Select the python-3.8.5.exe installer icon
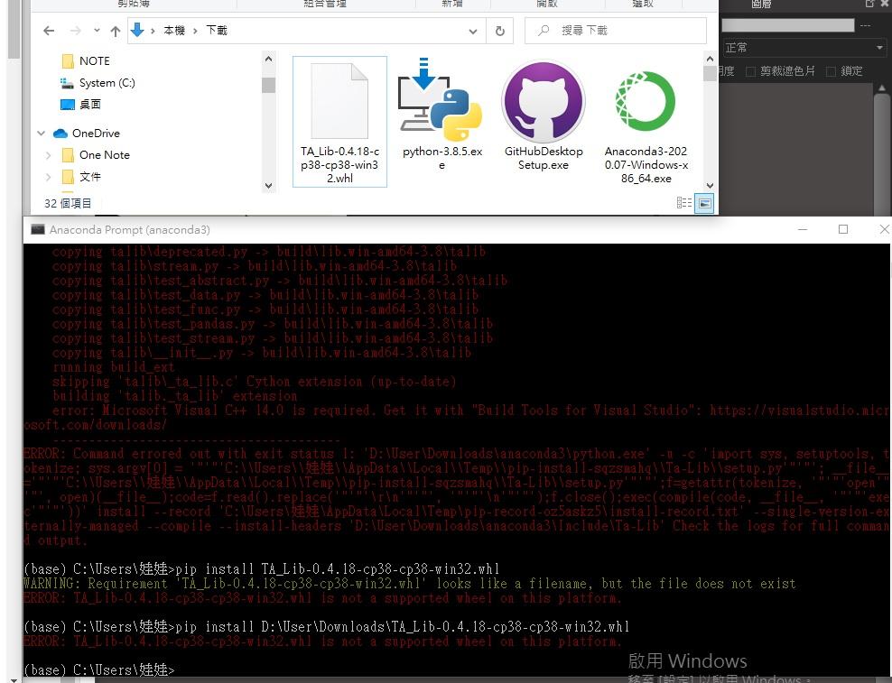 click(x=441, y=99)
